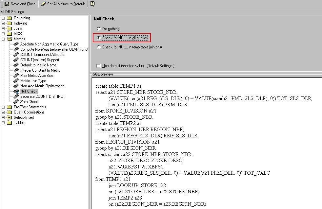
Task: Select the Do nothing radio button
Action: (98, 29)
